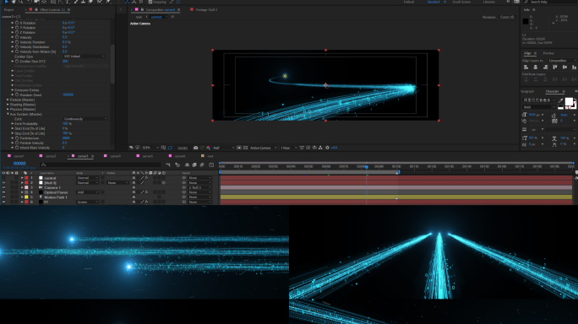Click the align left edges icon
The width and height of the screenshot is (578, 324).
point(526,67)
